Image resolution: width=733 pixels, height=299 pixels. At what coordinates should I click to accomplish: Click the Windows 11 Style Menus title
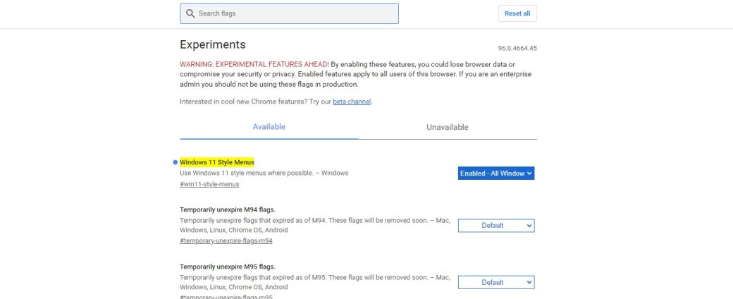217,162
